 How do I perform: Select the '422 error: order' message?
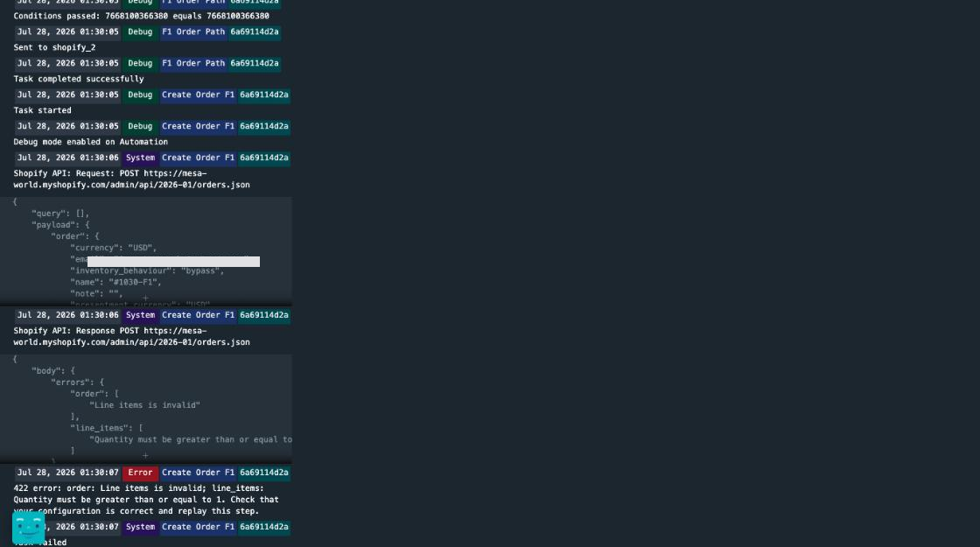pos(146,500)
